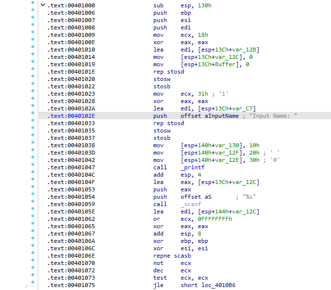The image size is (331, 290).
Task: Jump to loc_4010B6 label
Action: coord(218,286)
